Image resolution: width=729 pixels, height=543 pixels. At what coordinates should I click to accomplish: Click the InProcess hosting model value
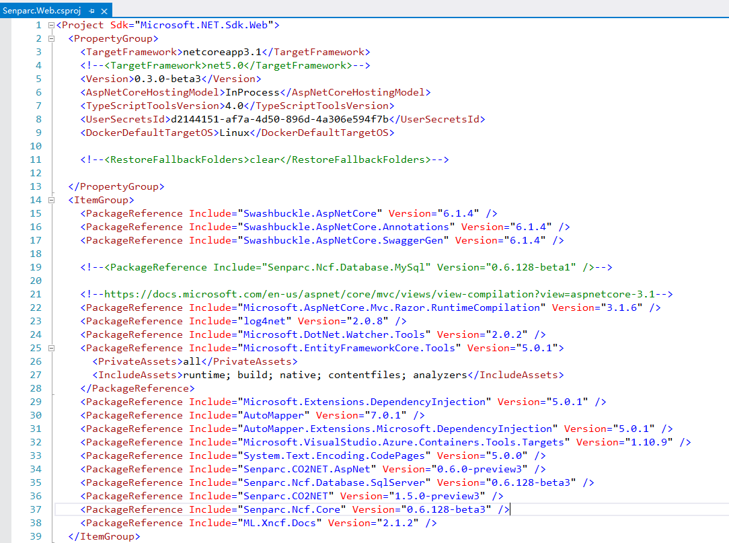coord(252,92)
